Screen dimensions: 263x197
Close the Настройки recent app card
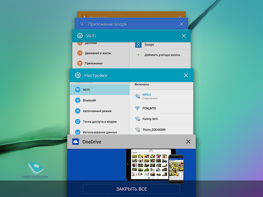click(x=186, y=76)
